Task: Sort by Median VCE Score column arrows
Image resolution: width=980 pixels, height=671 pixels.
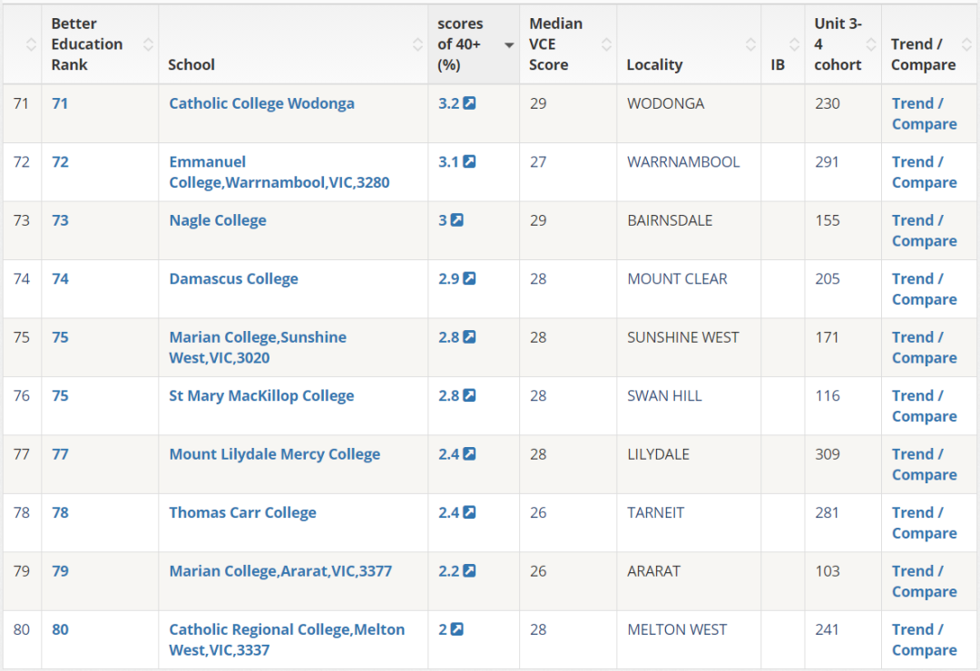Action: [606, 44]
